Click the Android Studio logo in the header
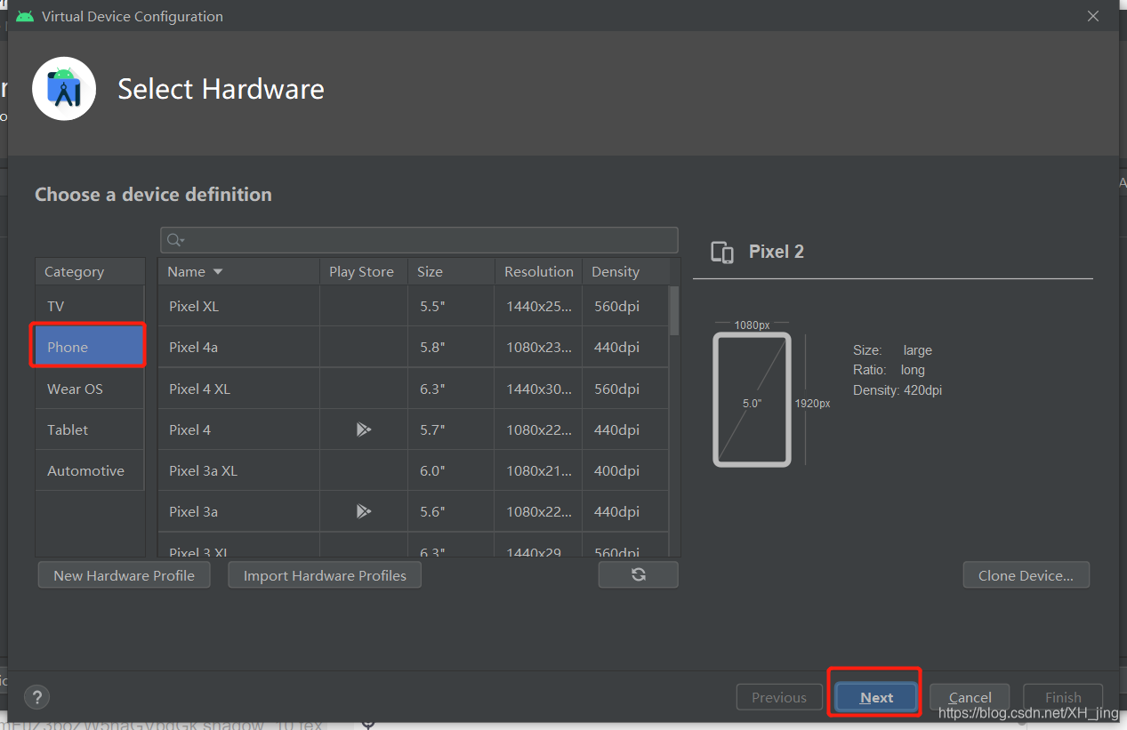 tap(64, 88)
